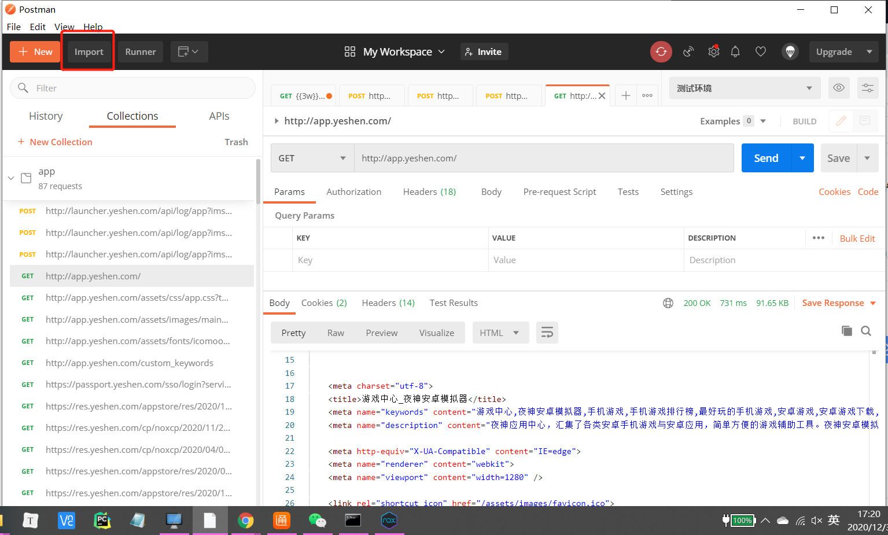Open the Save button dropdown arrow
Viewport: 888px width, 535px height.
click(x=867, y=158)
